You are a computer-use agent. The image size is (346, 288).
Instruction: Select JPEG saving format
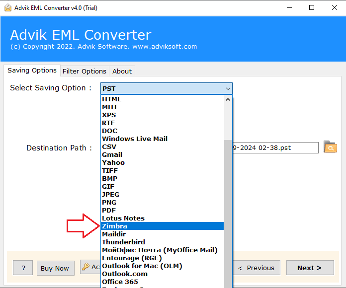click(163, 194)
